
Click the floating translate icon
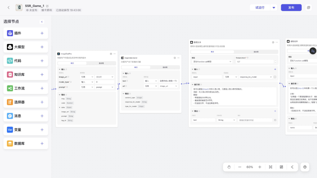point(313,51)
